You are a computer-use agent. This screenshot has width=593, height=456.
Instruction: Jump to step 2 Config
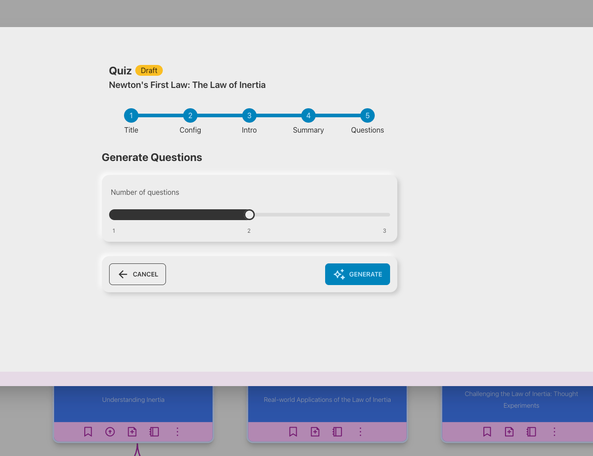pyautogui.click(x=190, y=116)
